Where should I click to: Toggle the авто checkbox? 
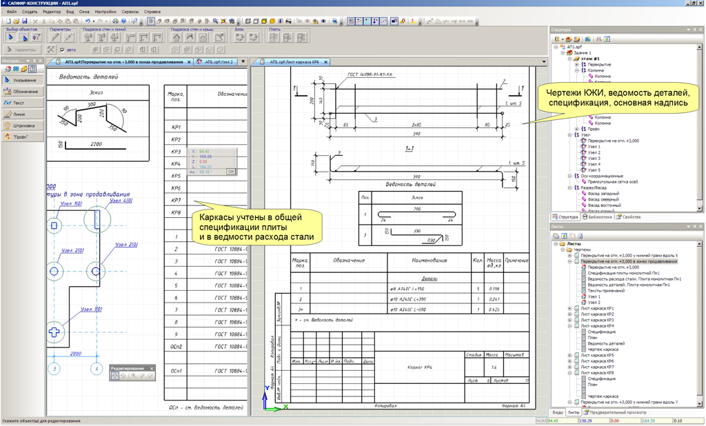(63, 50)
